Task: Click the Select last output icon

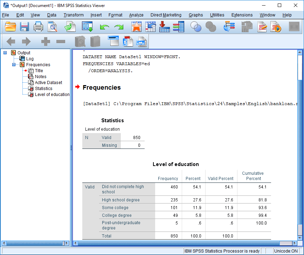Action: (x=229, y=27)
